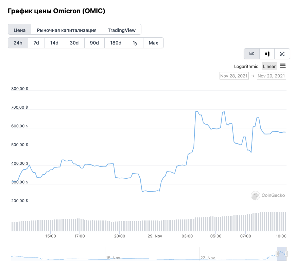Viewport: 295px width, 266px height.
Task: Click the range navigator right handle
Action: pos(287,254)
